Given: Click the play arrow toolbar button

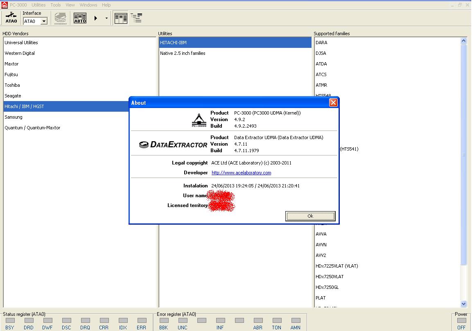Looking at the screenshot, I should click(96, 18).
